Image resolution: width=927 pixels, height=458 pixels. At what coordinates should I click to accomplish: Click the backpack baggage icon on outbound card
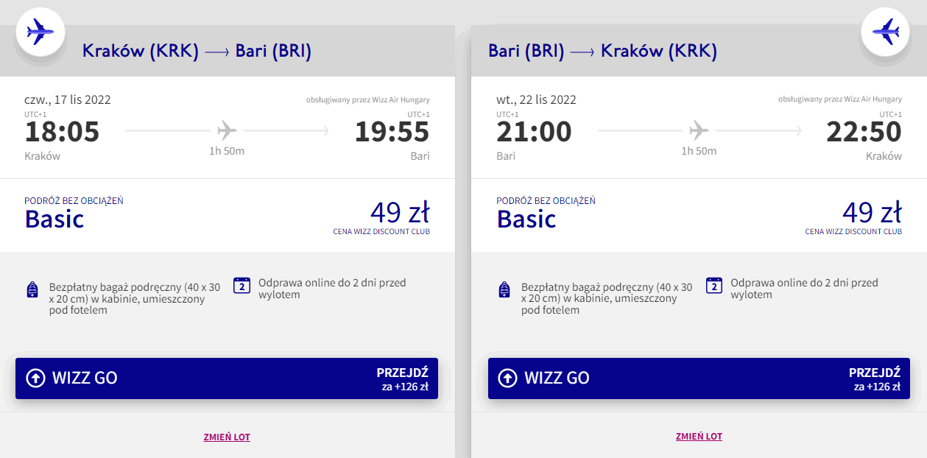click(32, 289)
